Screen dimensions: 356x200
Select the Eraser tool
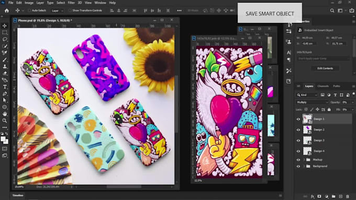click(5, 73)
